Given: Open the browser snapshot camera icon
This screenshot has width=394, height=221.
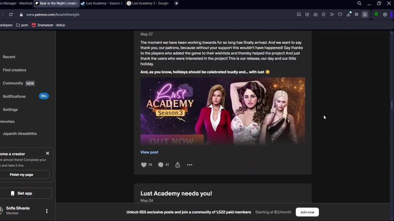Looking at the screenshot, I should click(x=315, y=15).
